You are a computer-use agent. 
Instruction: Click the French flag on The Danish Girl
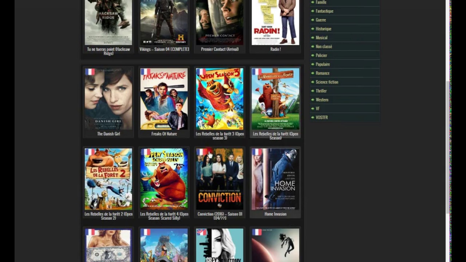[x=90, y=72]
